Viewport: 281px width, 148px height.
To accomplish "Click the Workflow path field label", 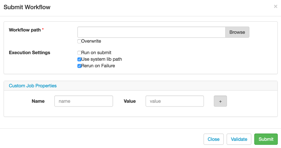I will point(25,30).
